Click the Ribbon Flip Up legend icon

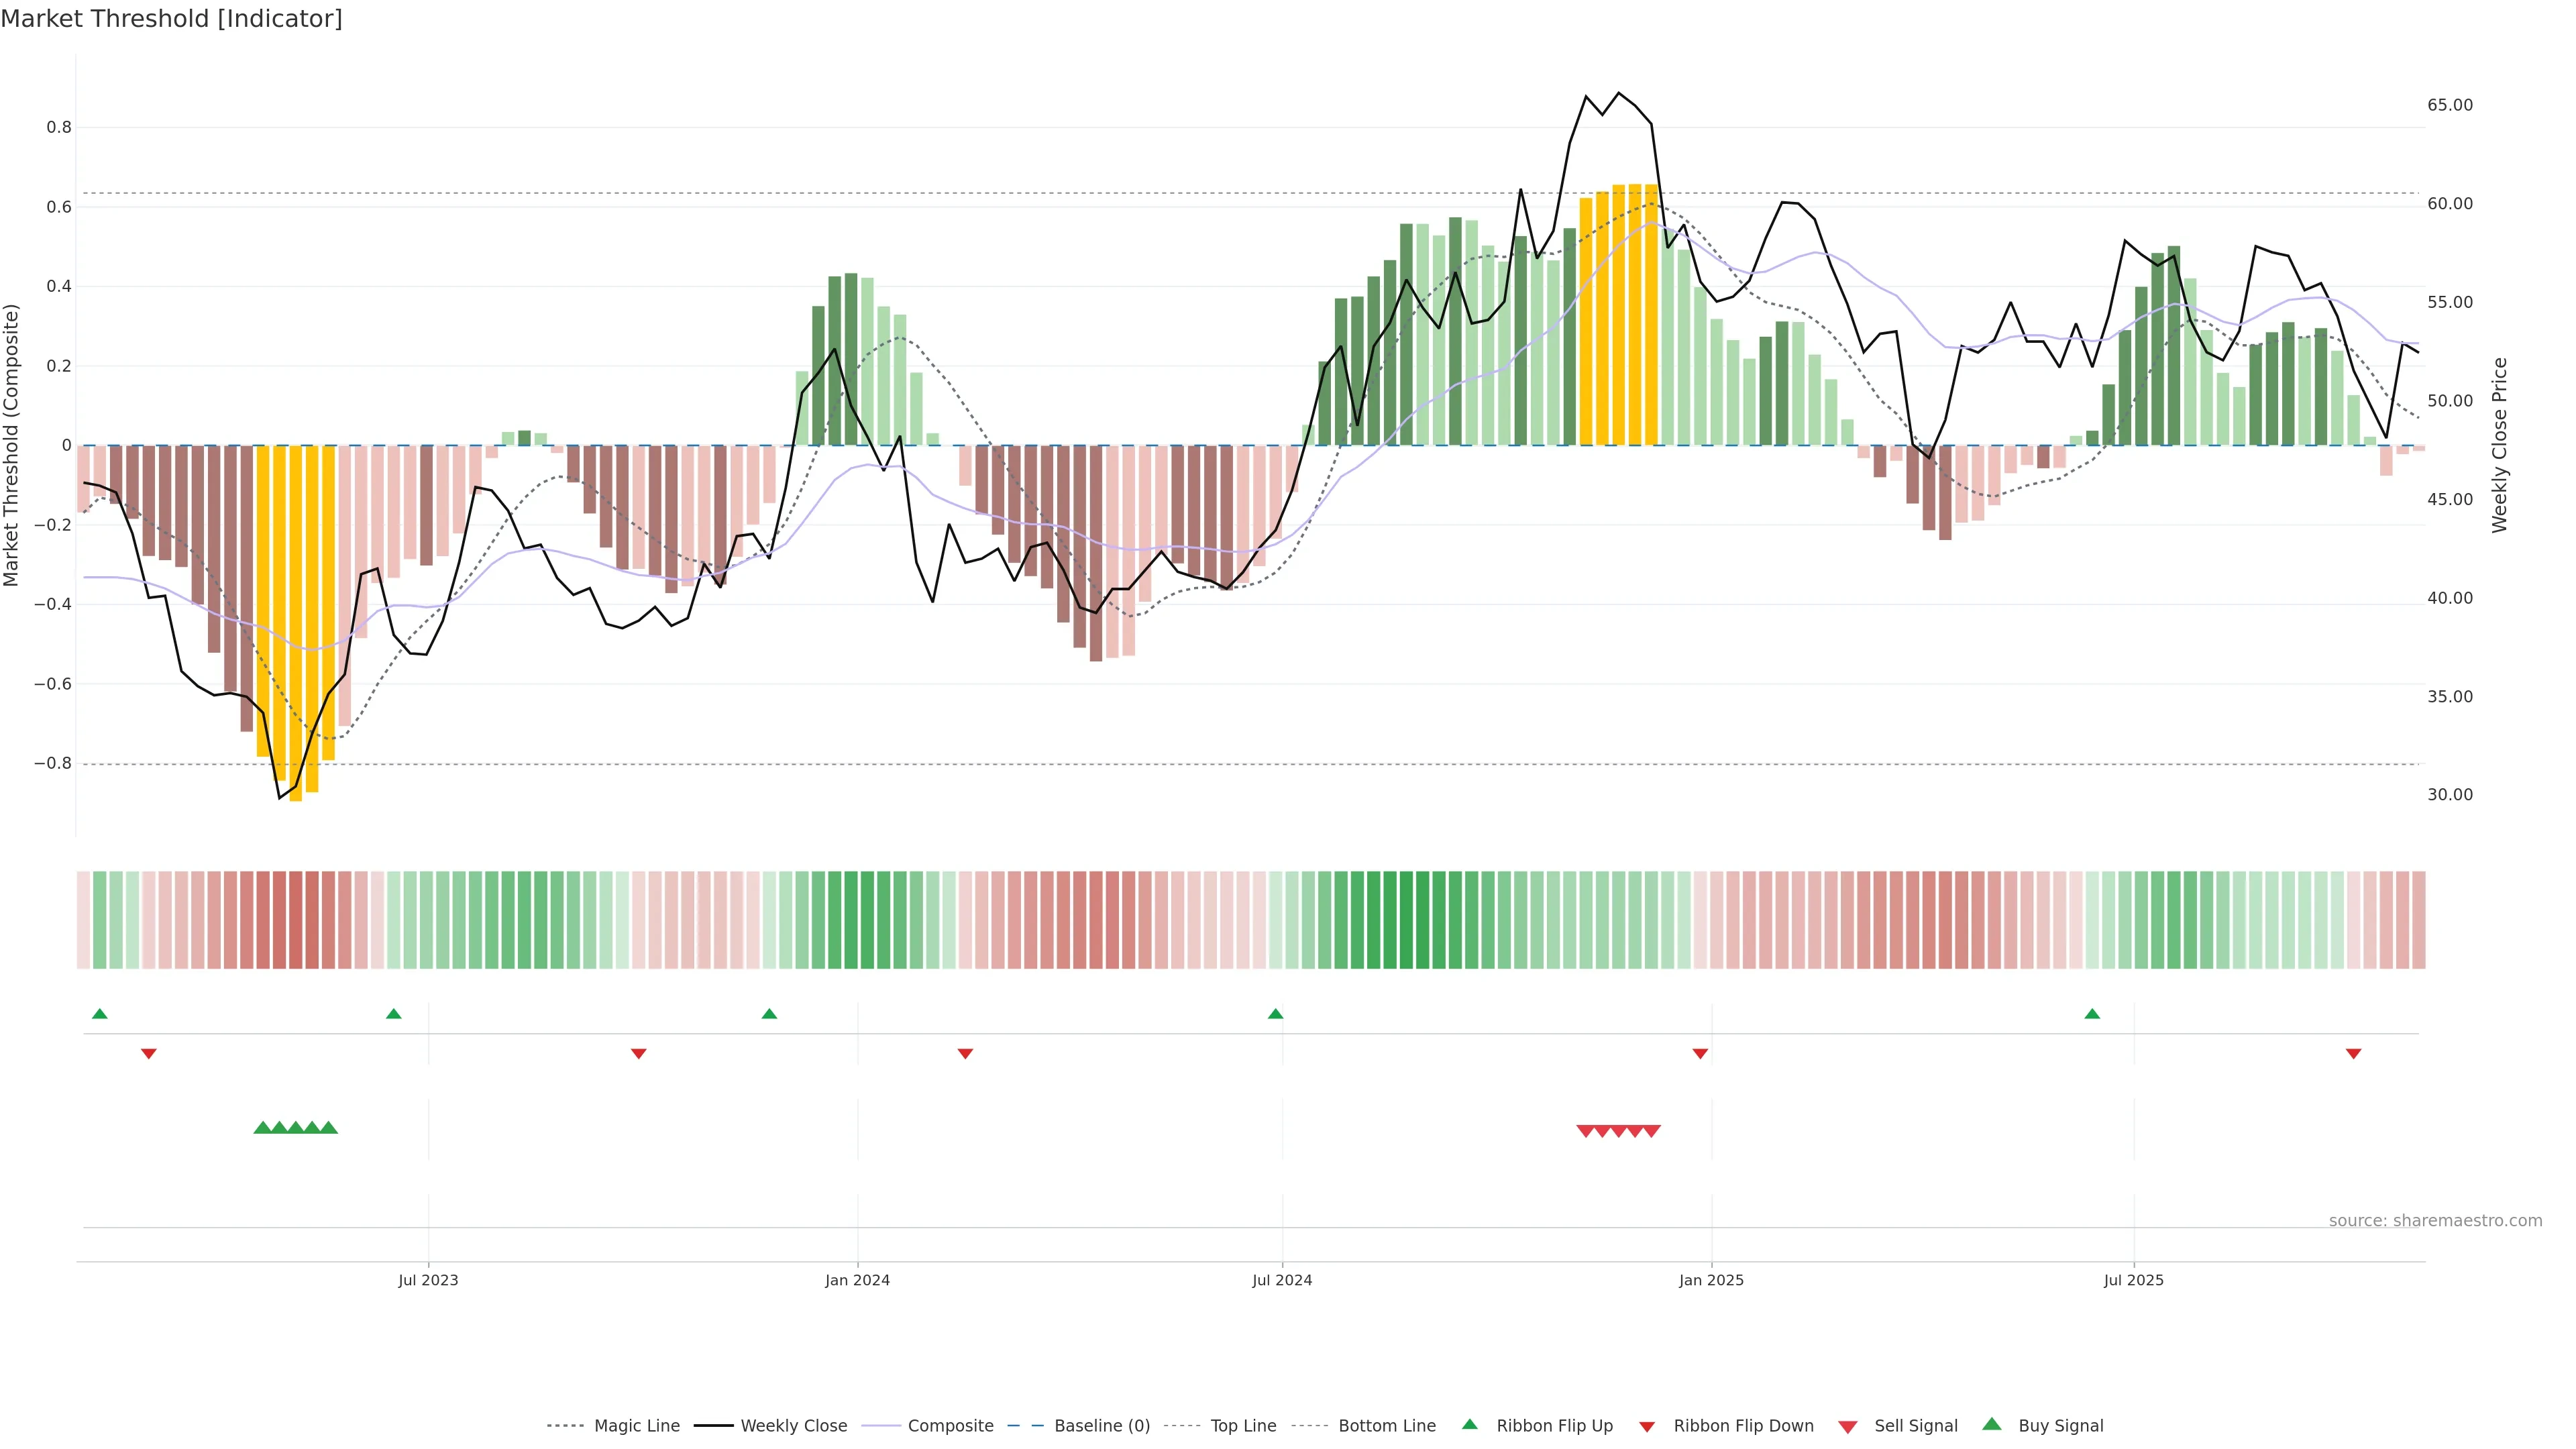(1469, 1424)
